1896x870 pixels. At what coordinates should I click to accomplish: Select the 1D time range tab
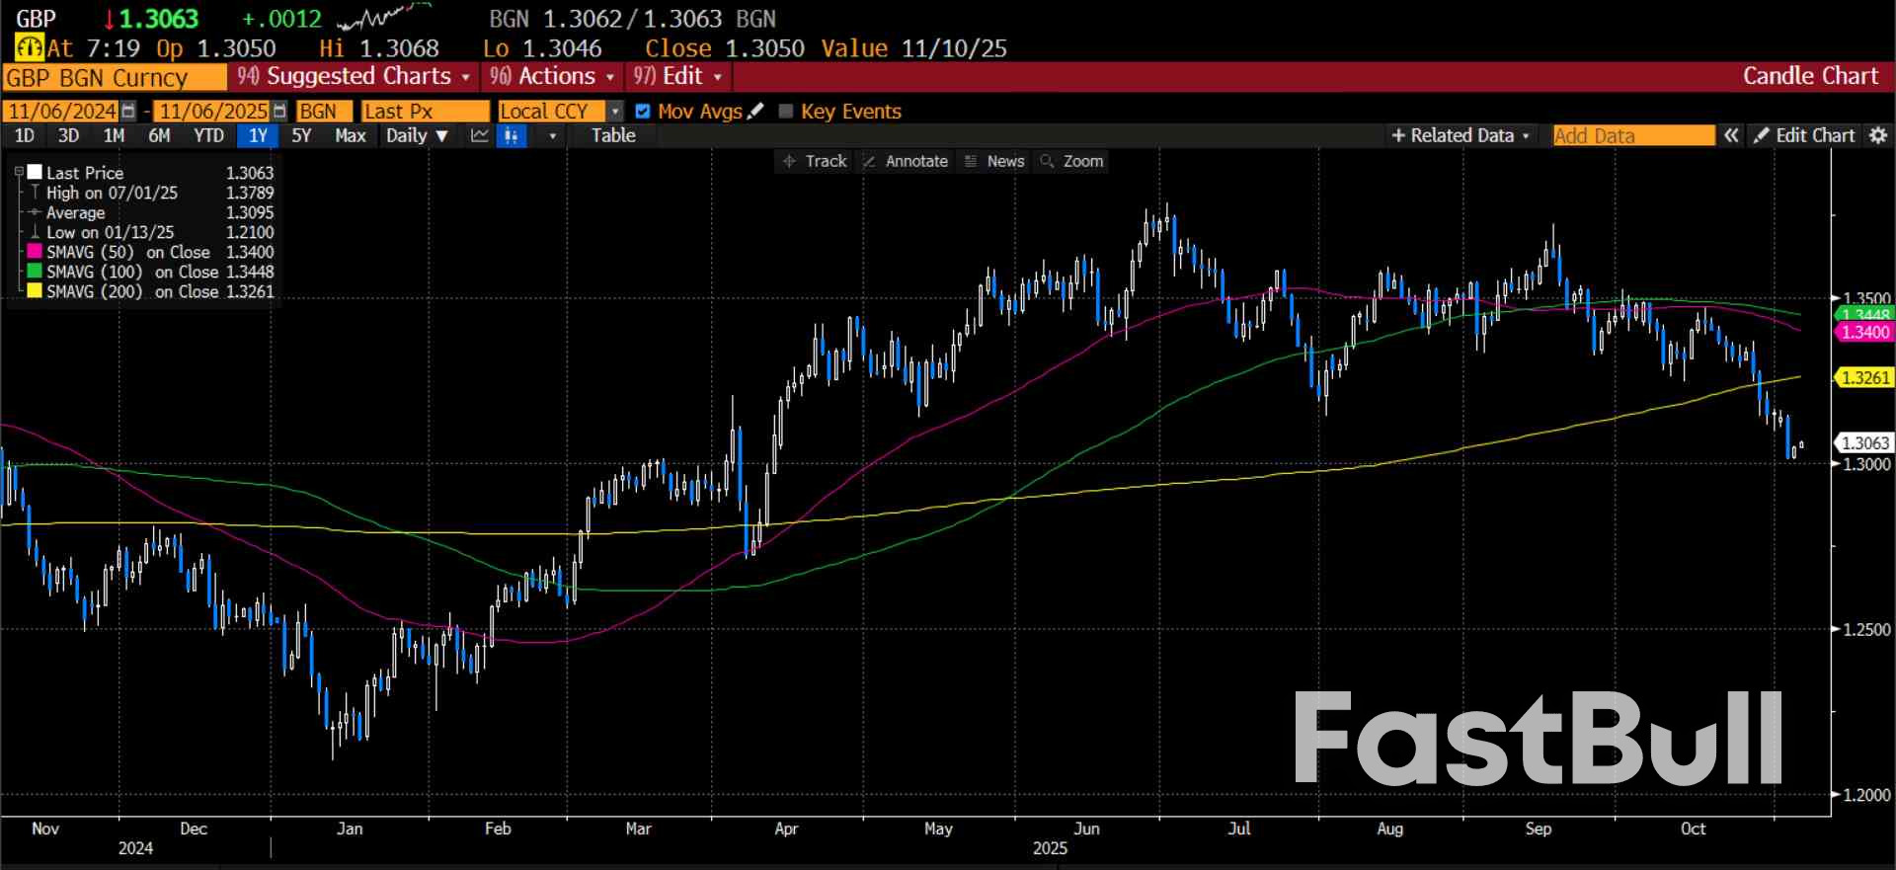coord(24,136)
